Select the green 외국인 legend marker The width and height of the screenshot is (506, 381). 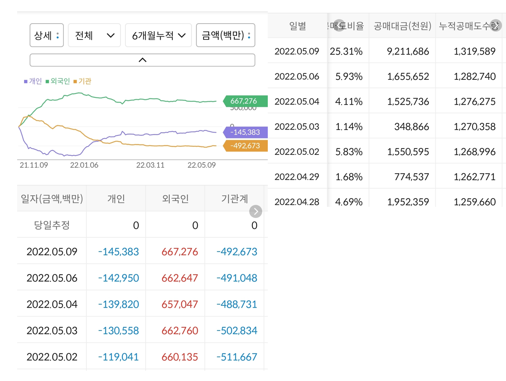tap(46, 81)
